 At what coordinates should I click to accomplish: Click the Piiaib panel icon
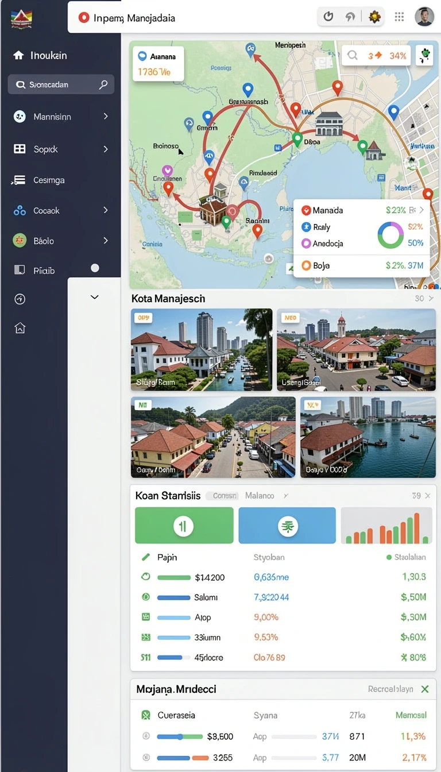(x=20, y=269)
